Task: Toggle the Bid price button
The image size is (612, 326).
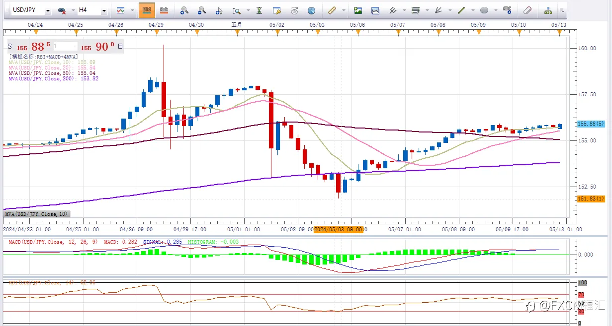Action: (146, 10)
